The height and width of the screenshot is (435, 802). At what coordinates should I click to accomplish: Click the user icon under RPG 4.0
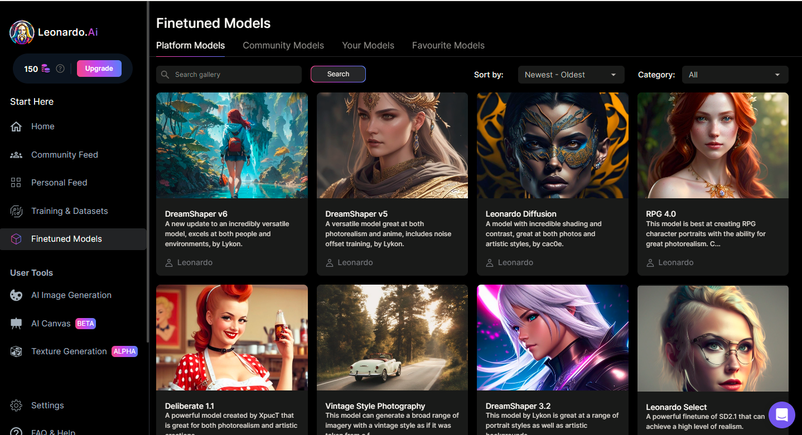[650, 262]
